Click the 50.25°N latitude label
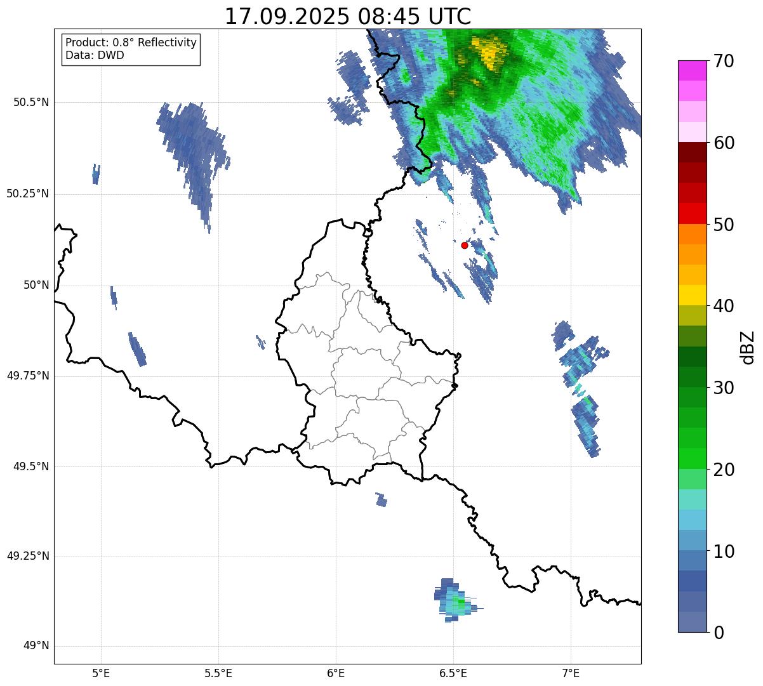The width and height of the screenshot is (763, 686). [x=28, y=194]
